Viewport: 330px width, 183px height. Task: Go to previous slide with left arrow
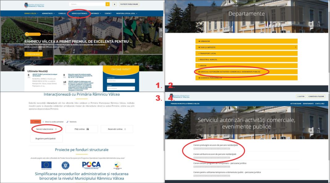(x=5, y=44)
